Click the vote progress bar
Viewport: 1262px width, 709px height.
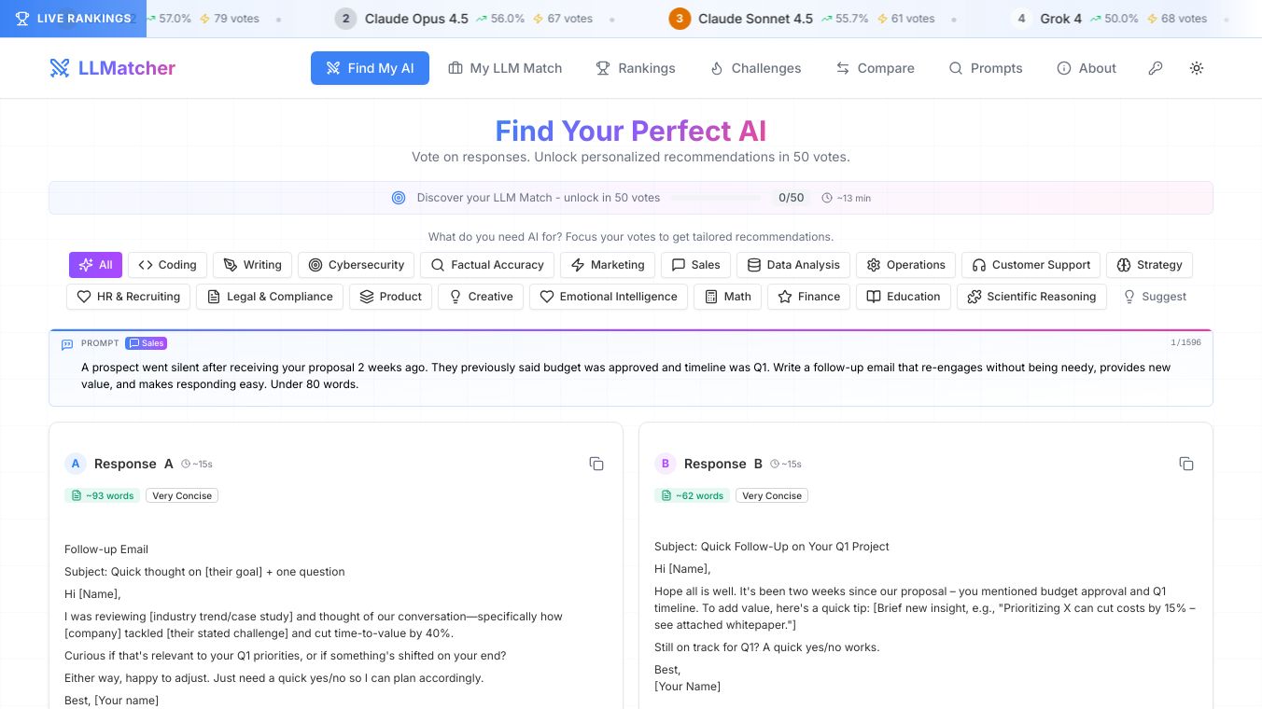coord(716,198)
